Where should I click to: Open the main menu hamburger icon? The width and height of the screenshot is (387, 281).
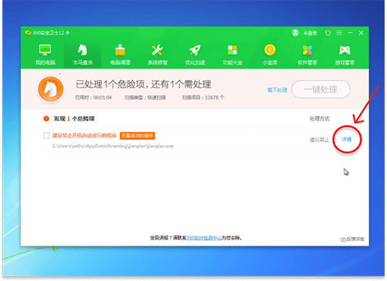tap(339, 33)
